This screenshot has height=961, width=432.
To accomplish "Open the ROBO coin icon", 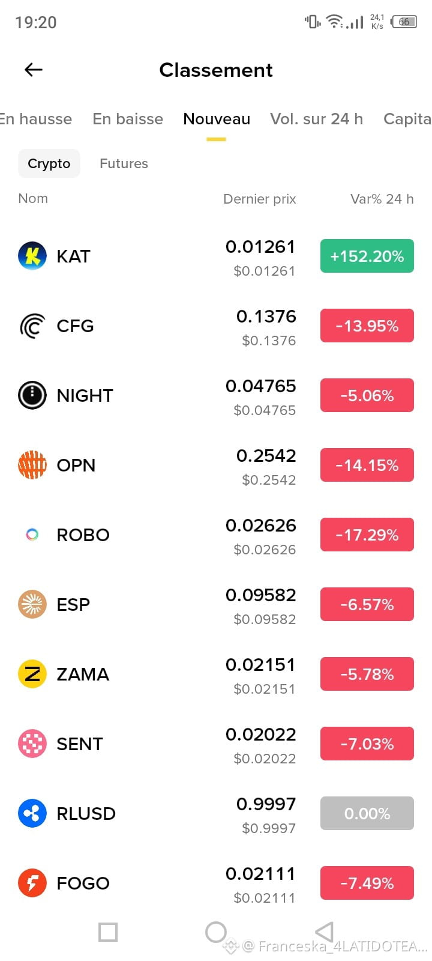I will [32, 535].
